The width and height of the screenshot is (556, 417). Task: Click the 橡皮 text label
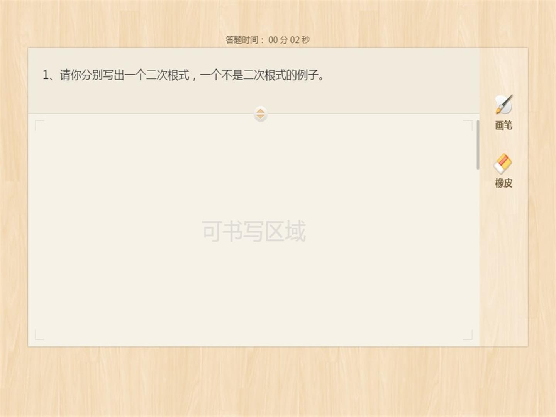(x=503, y=183)
